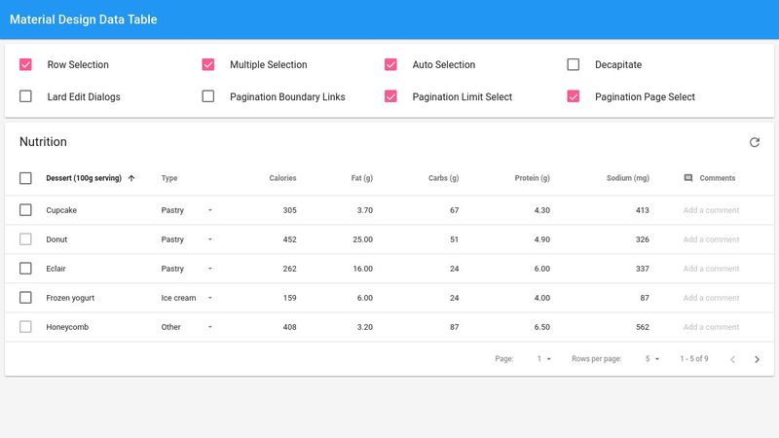The width and height of the screenshot is (779, 438).
Task: Sort by Protein (g) column header
Action: [x=532, y=178]
